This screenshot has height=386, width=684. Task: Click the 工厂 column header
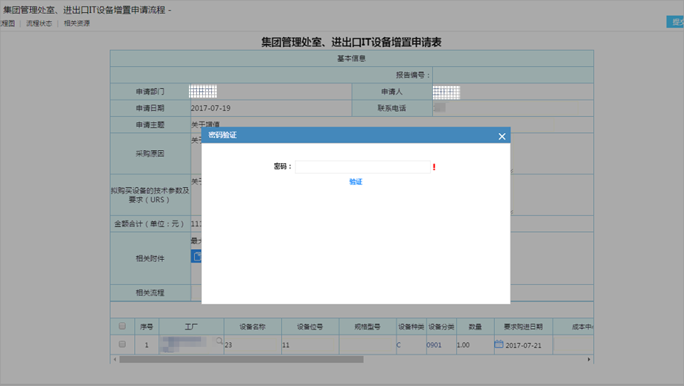[x=191, y=327]
